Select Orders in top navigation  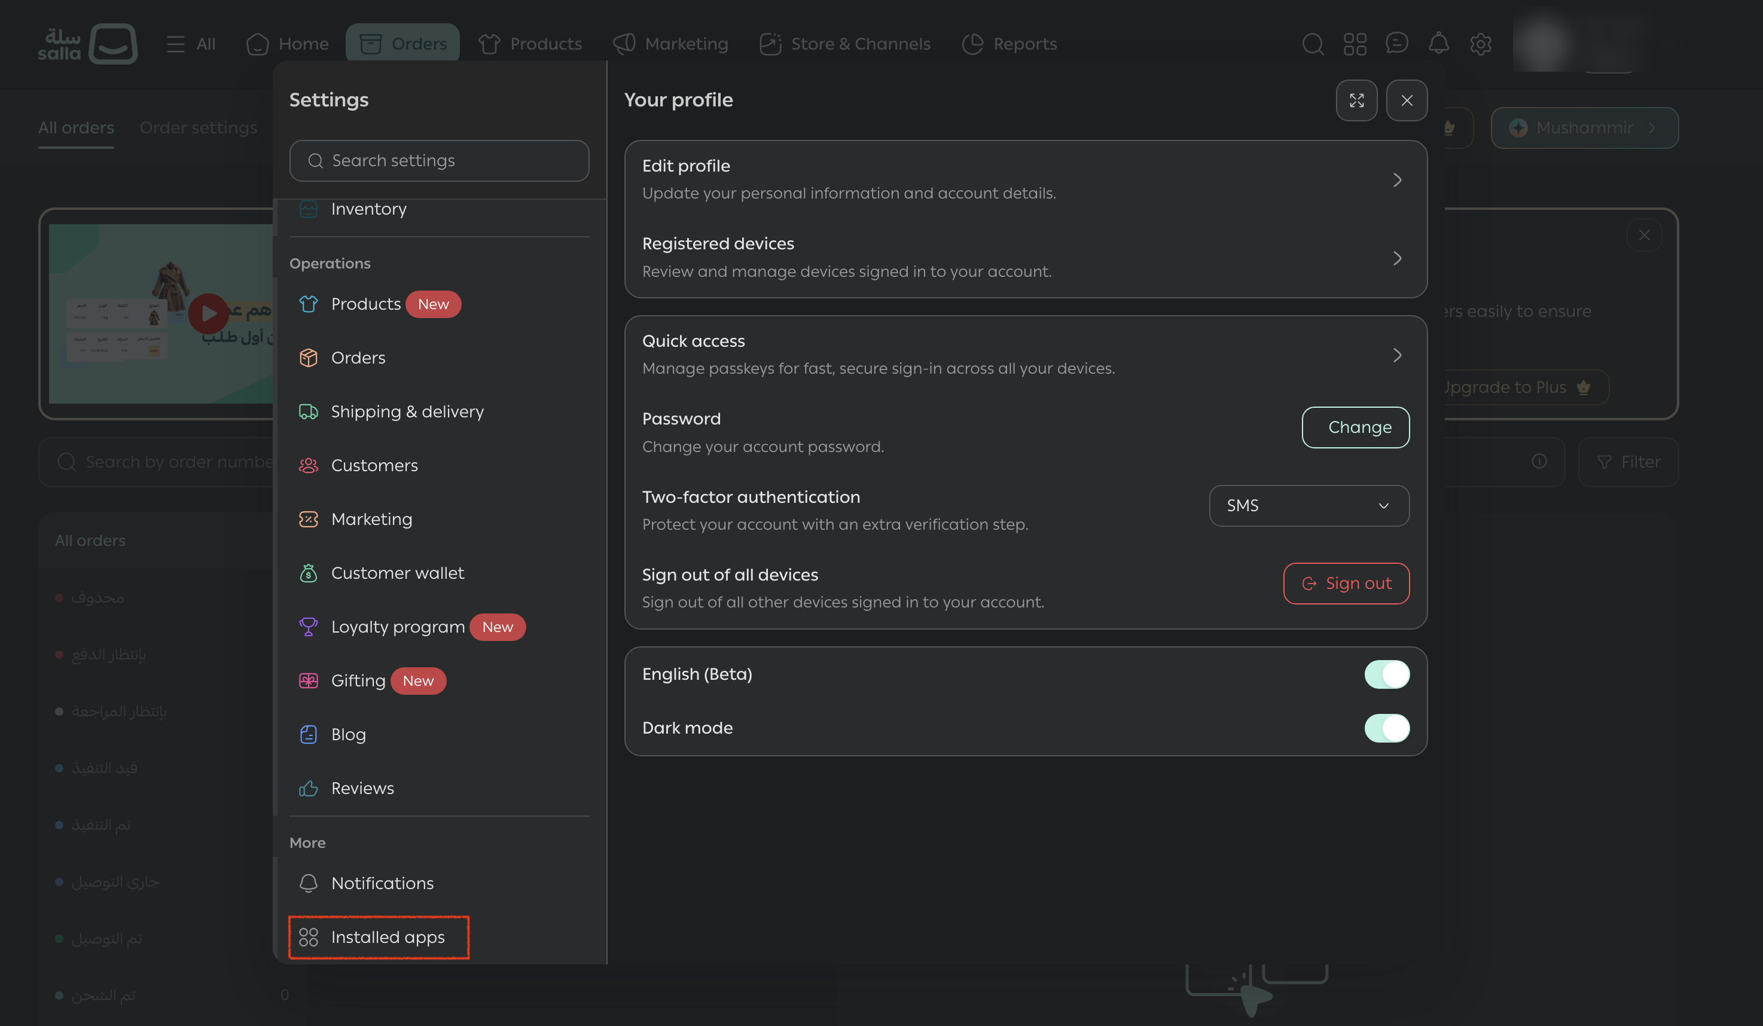point(402,44)
